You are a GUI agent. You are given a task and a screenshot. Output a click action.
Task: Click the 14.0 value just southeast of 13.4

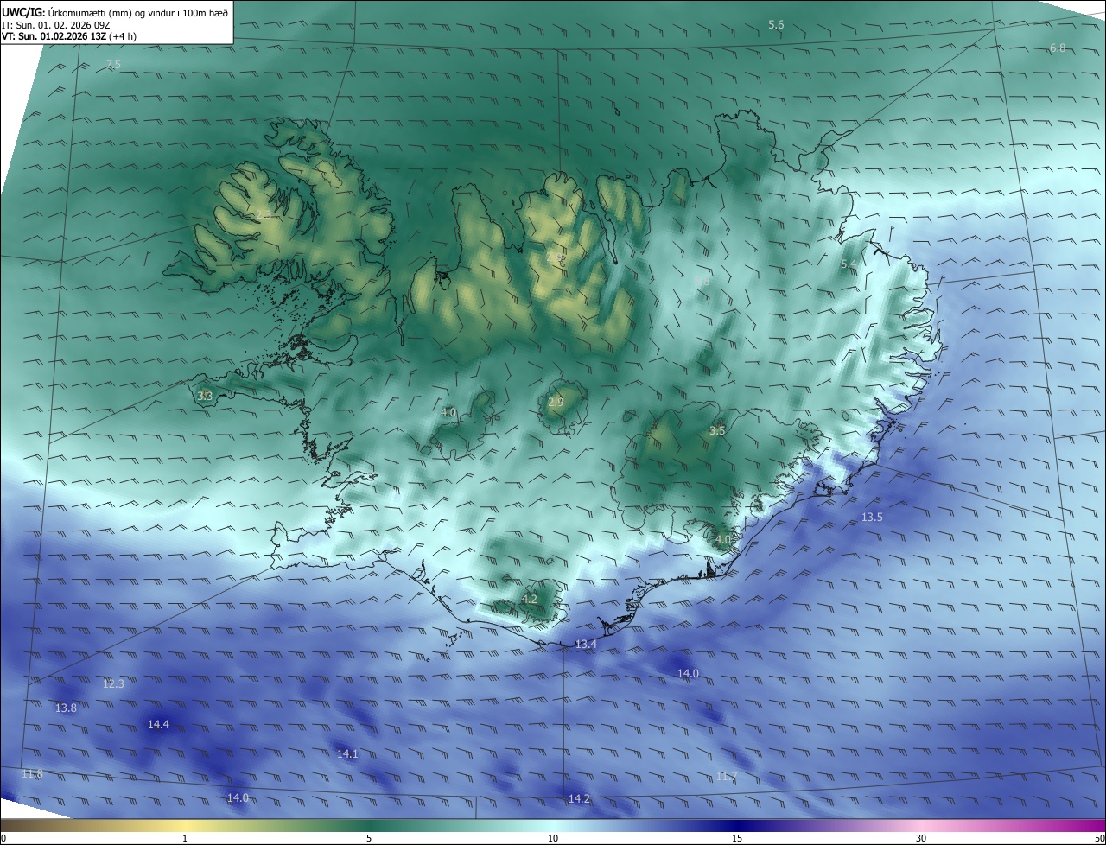point(688,673)
